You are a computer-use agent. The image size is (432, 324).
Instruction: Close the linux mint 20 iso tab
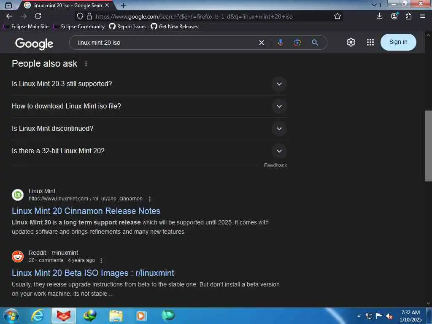tap(107, 5)
